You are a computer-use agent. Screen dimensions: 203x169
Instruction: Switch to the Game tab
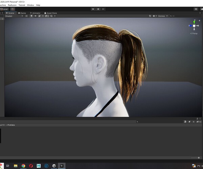[22, 13]
